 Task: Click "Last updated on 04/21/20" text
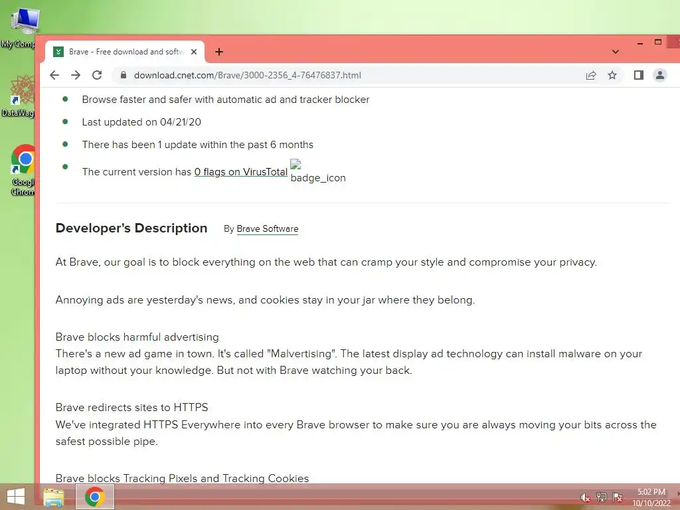coord(141,122)
